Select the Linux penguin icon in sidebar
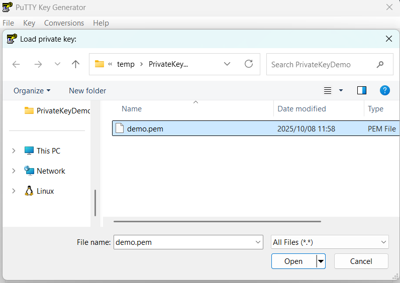Screen dimensions: 400x283 (x=29, y=191)
